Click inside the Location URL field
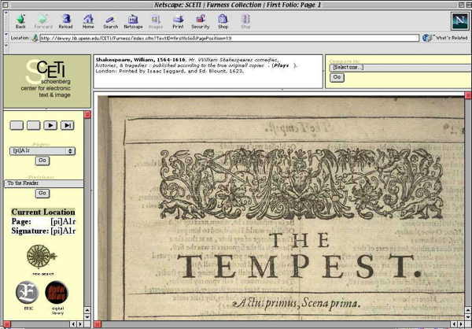 pos(229,38)
